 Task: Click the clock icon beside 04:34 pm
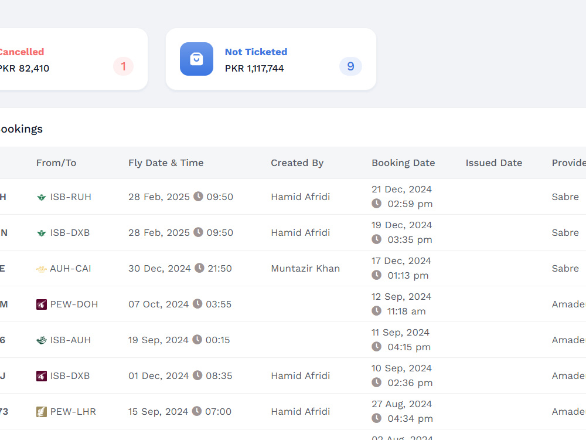tap(376, 418)
